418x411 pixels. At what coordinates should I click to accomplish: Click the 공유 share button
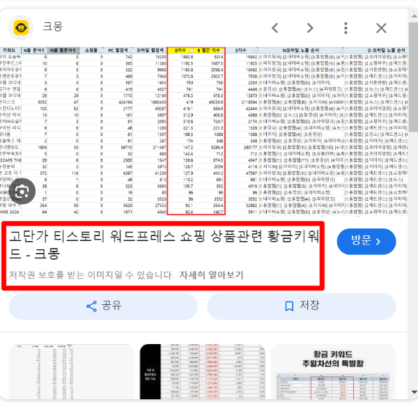point(103,307)
